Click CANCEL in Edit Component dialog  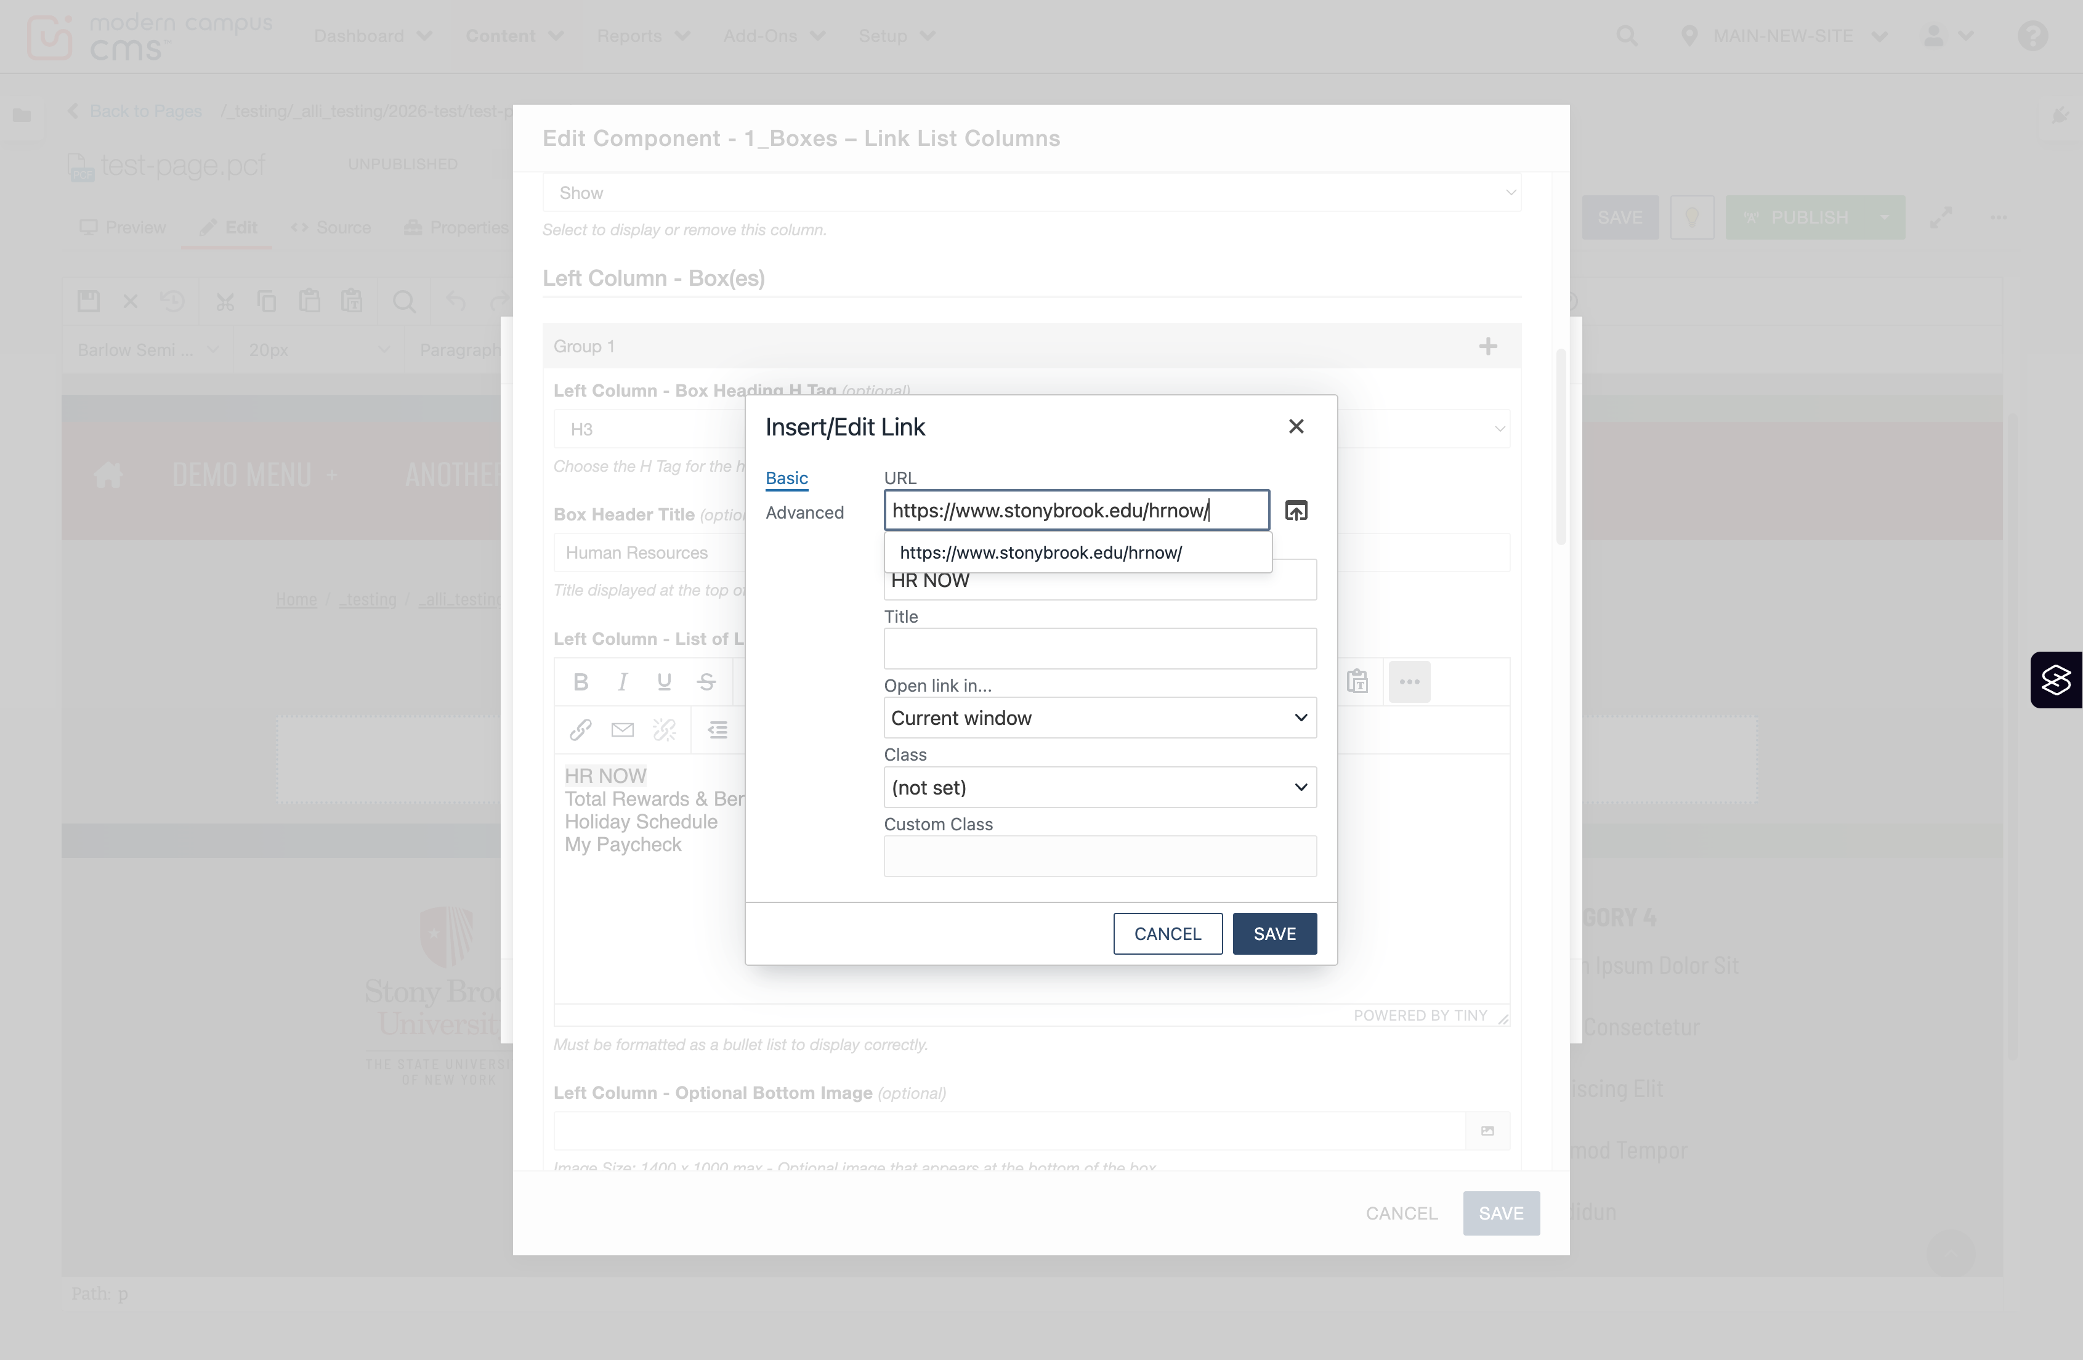coord(1401,1213)
